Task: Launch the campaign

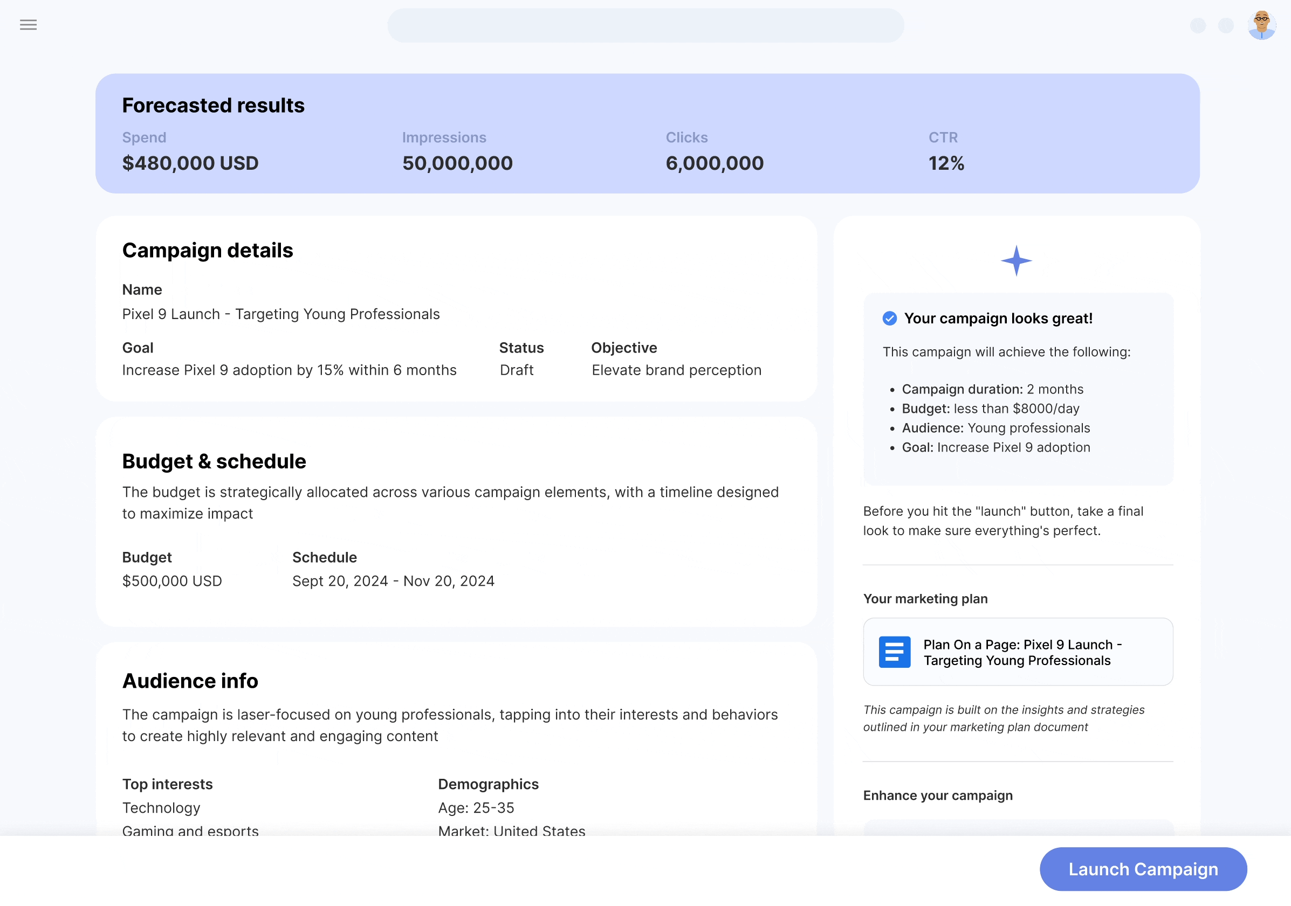Action: point(1143,869)
